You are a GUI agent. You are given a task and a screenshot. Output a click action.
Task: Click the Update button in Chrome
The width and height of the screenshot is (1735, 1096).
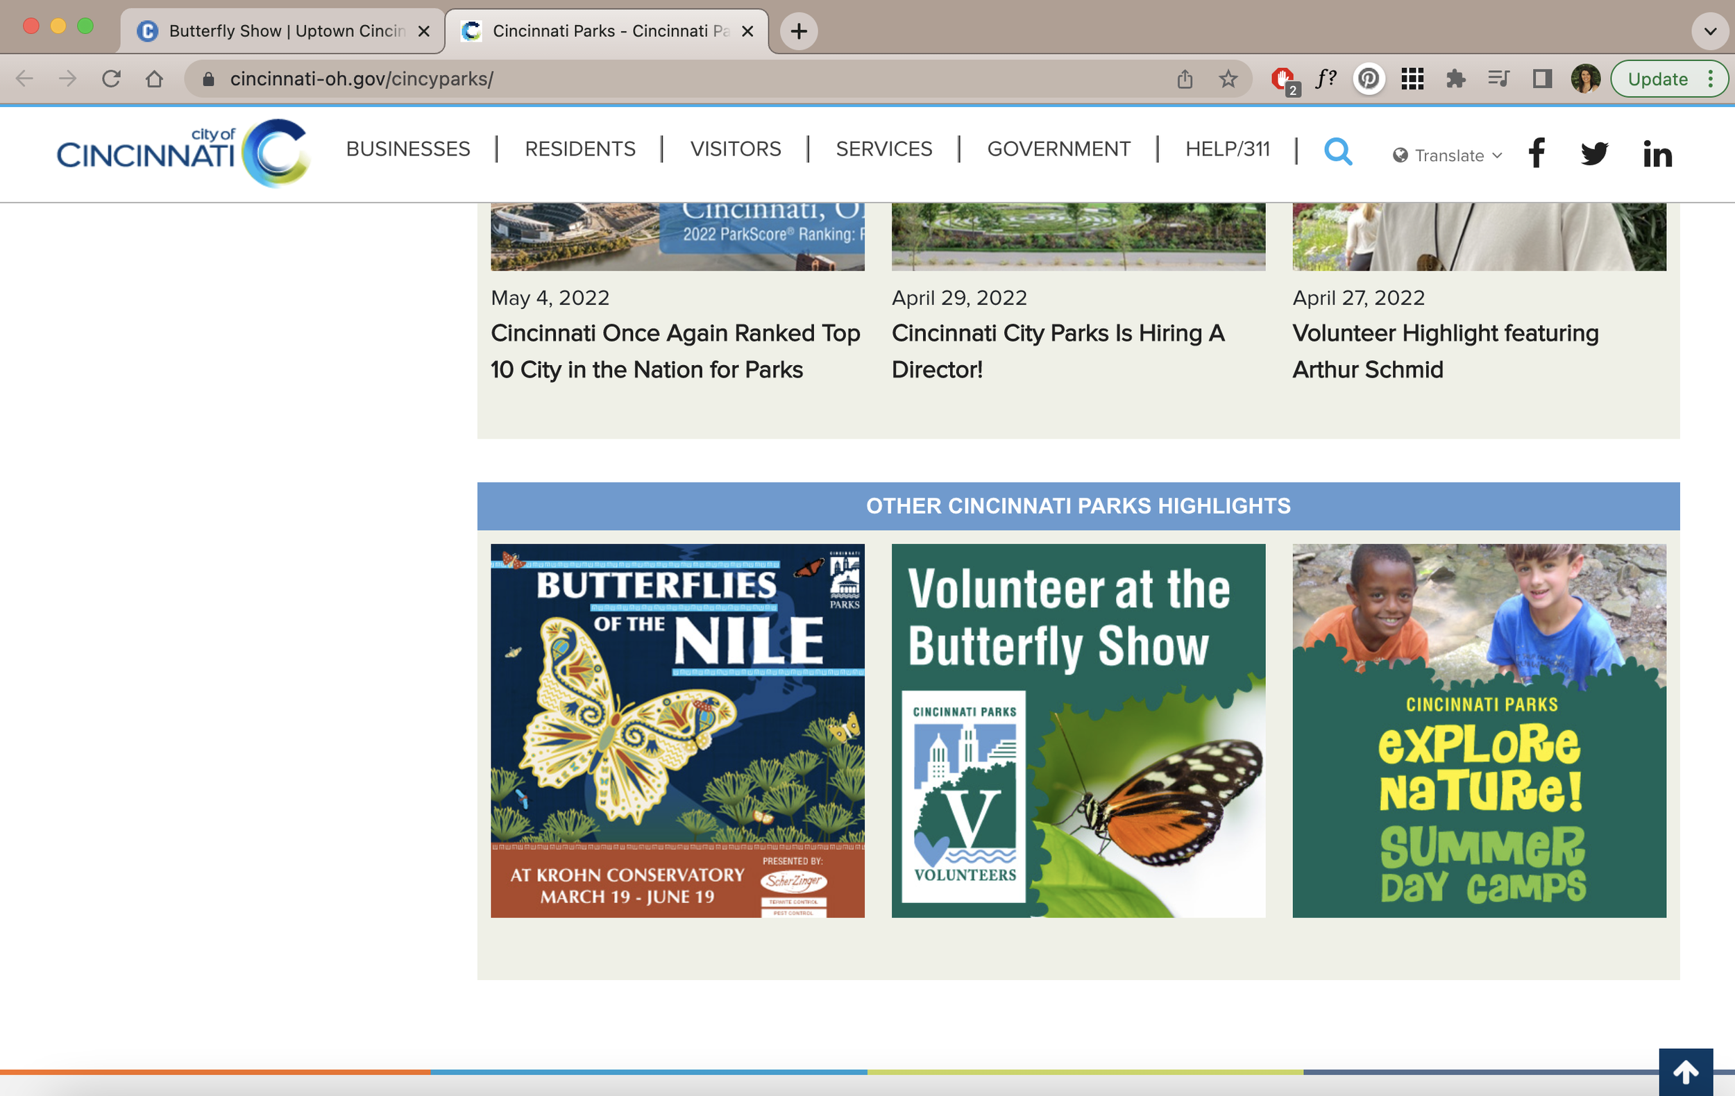tap(1658, 78)
